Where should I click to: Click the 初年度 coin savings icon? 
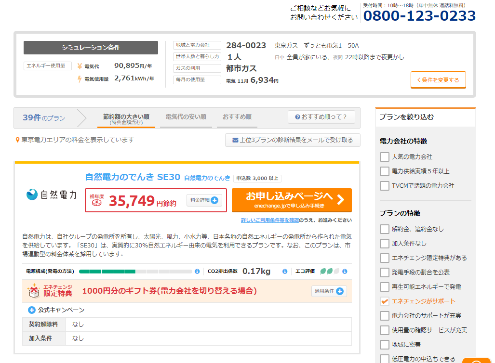click(x=96, y=203)
